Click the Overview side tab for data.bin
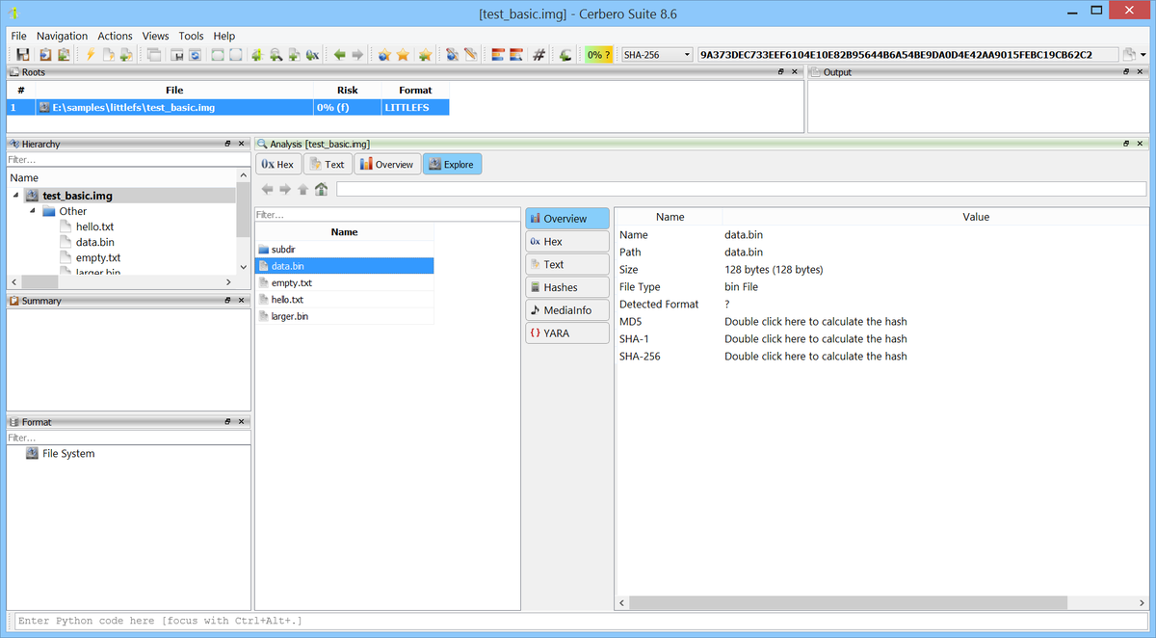 (566, 219)
